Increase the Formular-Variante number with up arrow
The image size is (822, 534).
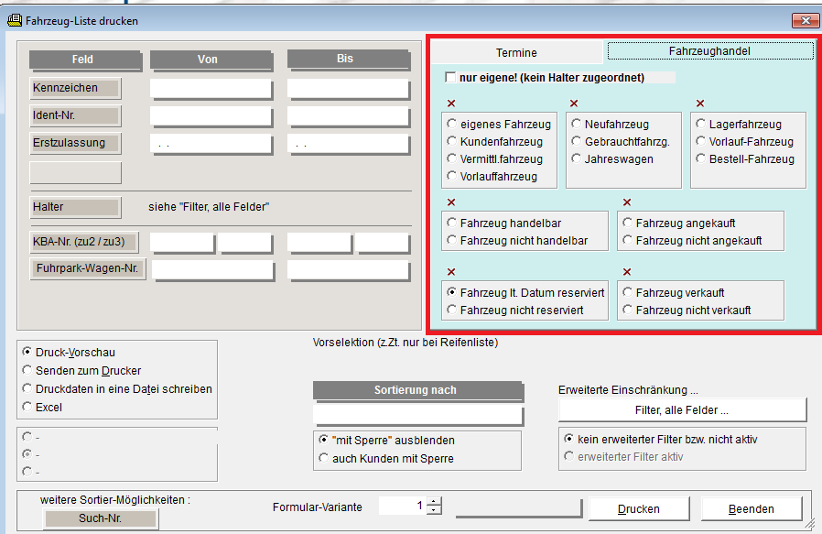[x=434, y=502]
